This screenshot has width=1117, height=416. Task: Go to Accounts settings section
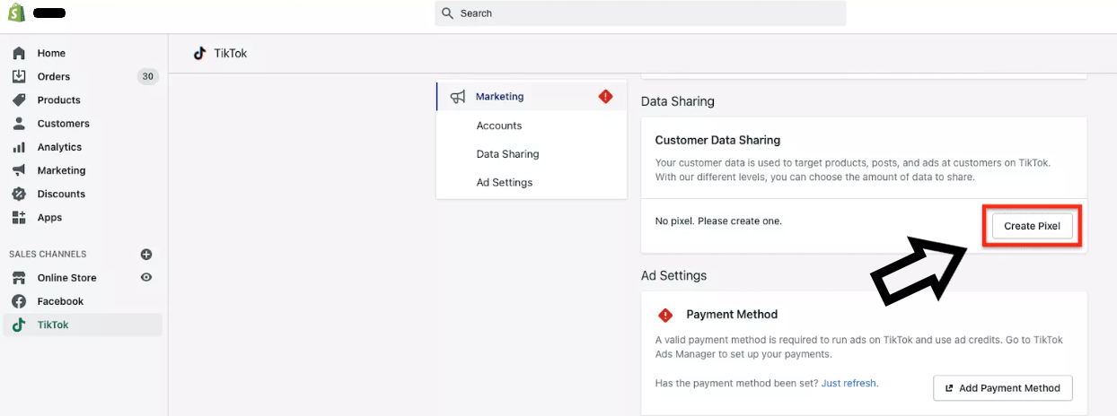pyautogui.click(x=499, y=126)
